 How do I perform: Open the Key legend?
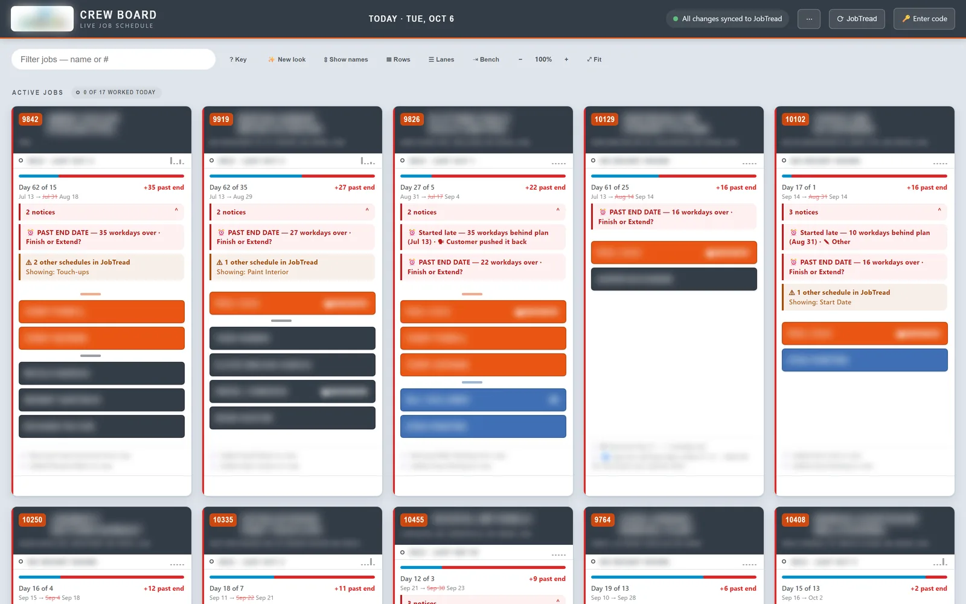coord(238,59)
